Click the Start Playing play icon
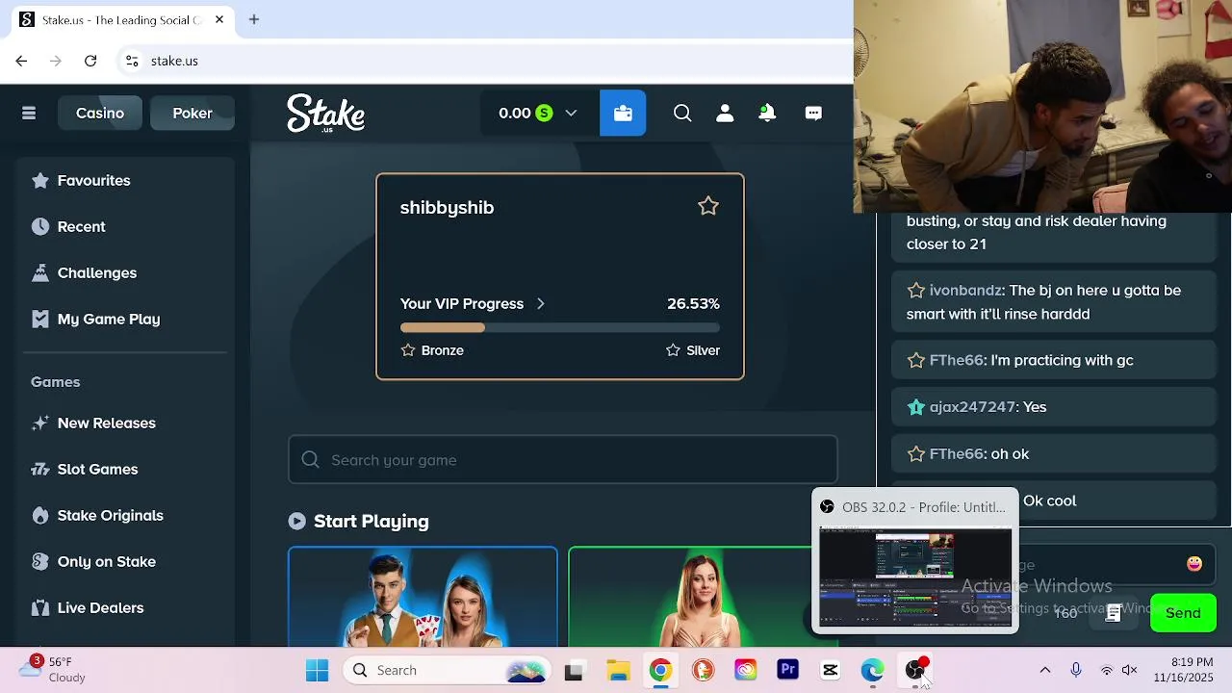The height and width of the screenshot is (693, 1232). (297, 522)
